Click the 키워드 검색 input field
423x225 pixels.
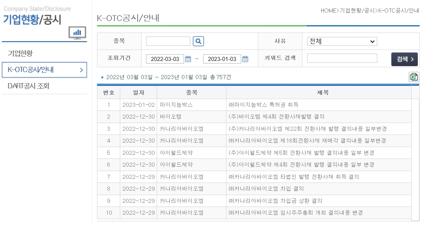point(342,58)
